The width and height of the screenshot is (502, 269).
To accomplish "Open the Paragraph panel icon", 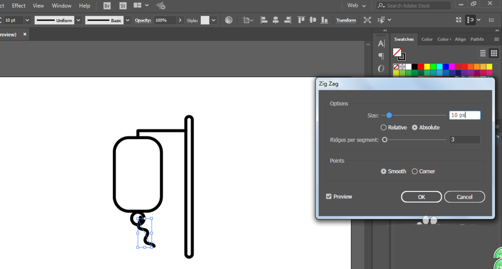I will [x=381, y=56].
